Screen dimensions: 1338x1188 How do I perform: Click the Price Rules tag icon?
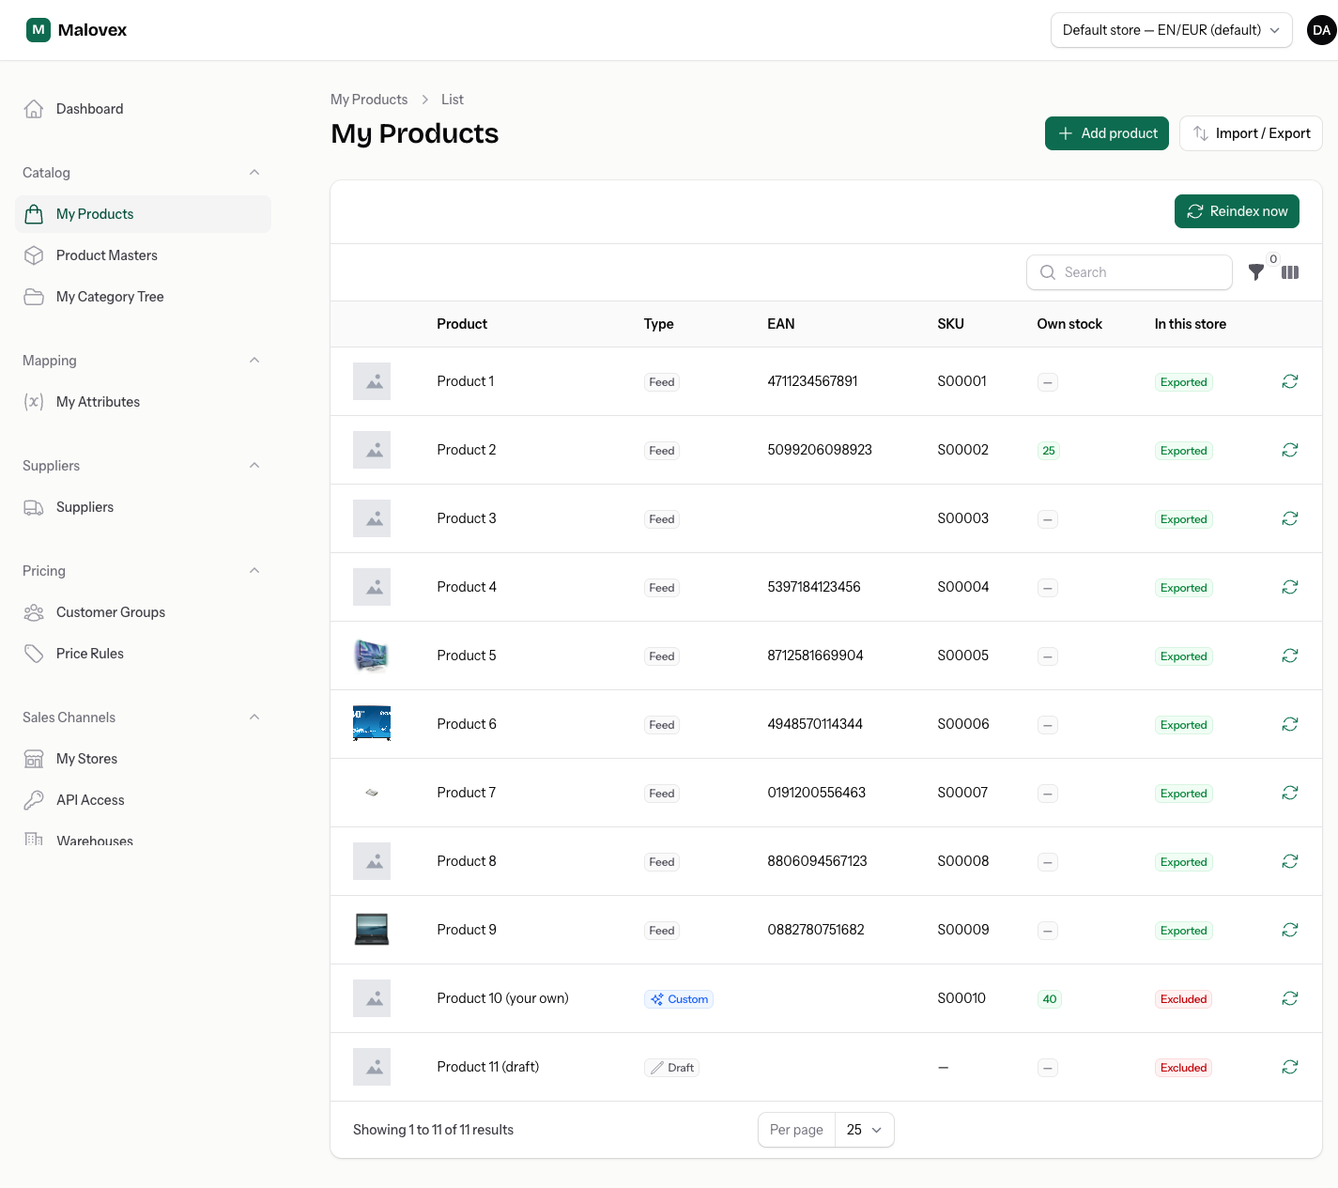34,654
